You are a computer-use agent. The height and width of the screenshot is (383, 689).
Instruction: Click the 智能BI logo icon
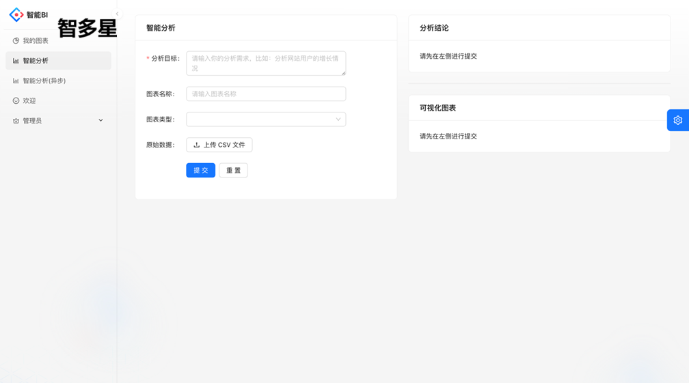click(16, 14)
